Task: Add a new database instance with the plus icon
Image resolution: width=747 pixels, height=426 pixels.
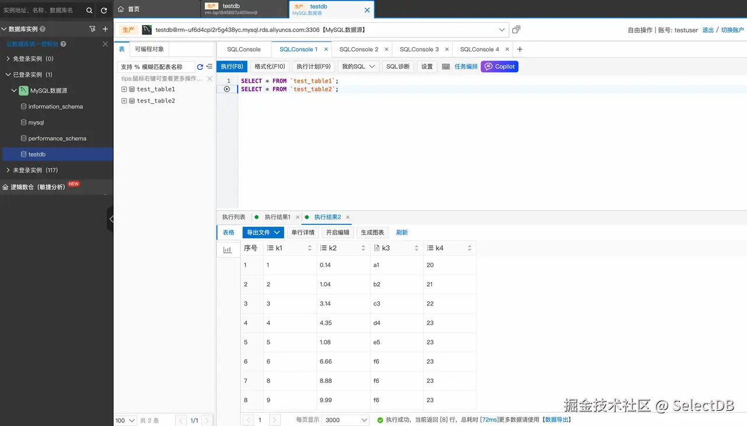Action: (x=105, y=29)
